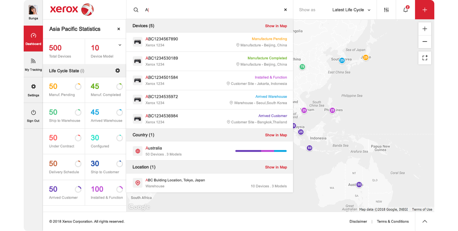Open the Terms & Conditions link

(392, 222)
